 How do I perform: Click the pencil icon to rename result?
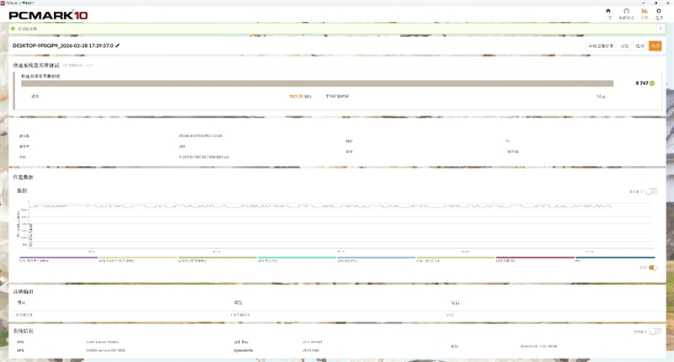(118, 45)
